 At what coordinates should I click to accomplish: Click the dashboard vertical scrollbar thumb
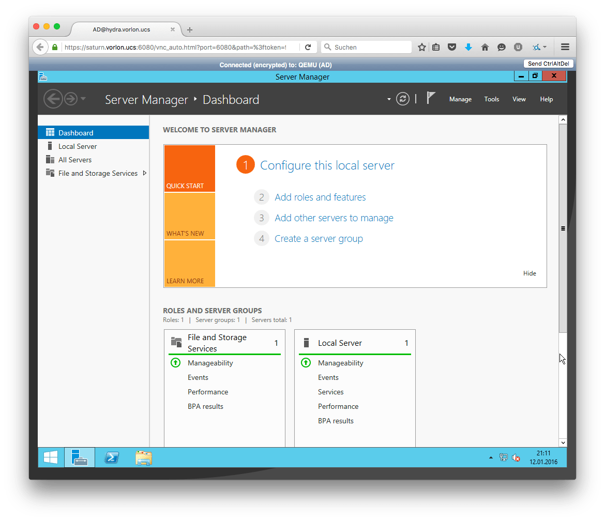point(563,228)
